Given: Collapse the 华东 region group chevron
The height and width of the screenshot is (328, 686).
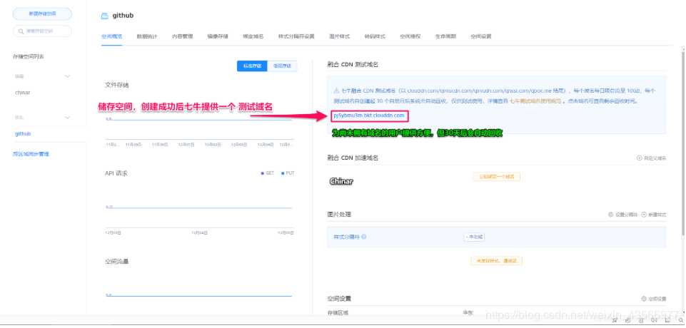Looking at the screenshot, I should 67,118.
